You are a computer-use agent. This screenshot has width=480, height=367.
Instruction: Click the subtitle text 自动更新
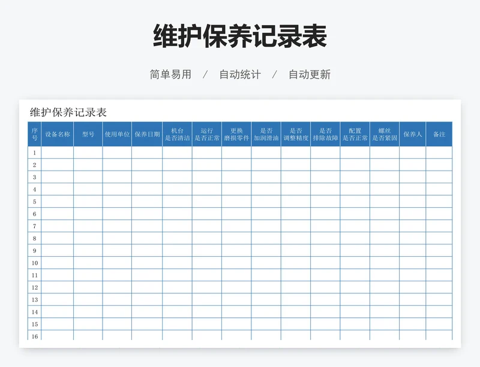[x=310, y=75]
